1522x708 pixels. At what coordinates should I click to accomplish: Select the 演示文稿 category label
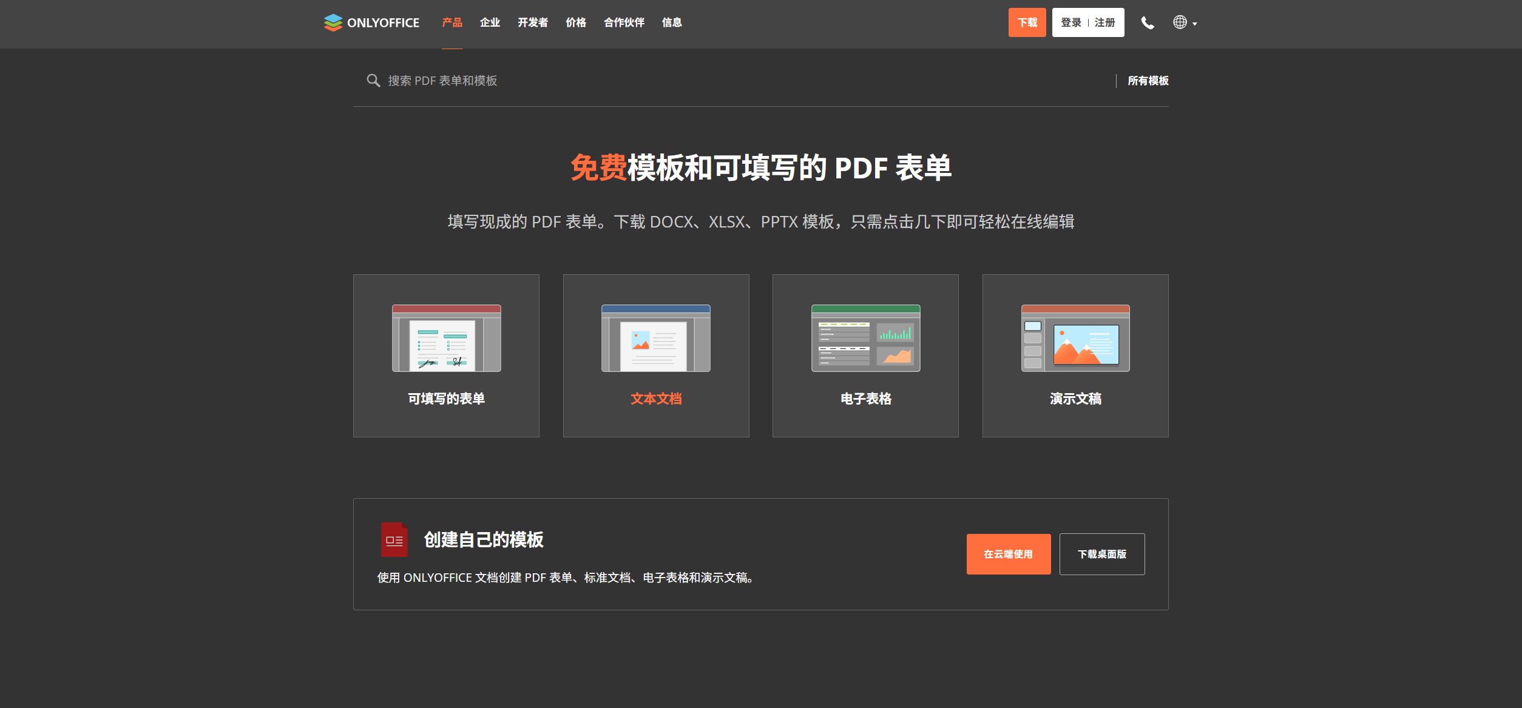pos(1075,399)
